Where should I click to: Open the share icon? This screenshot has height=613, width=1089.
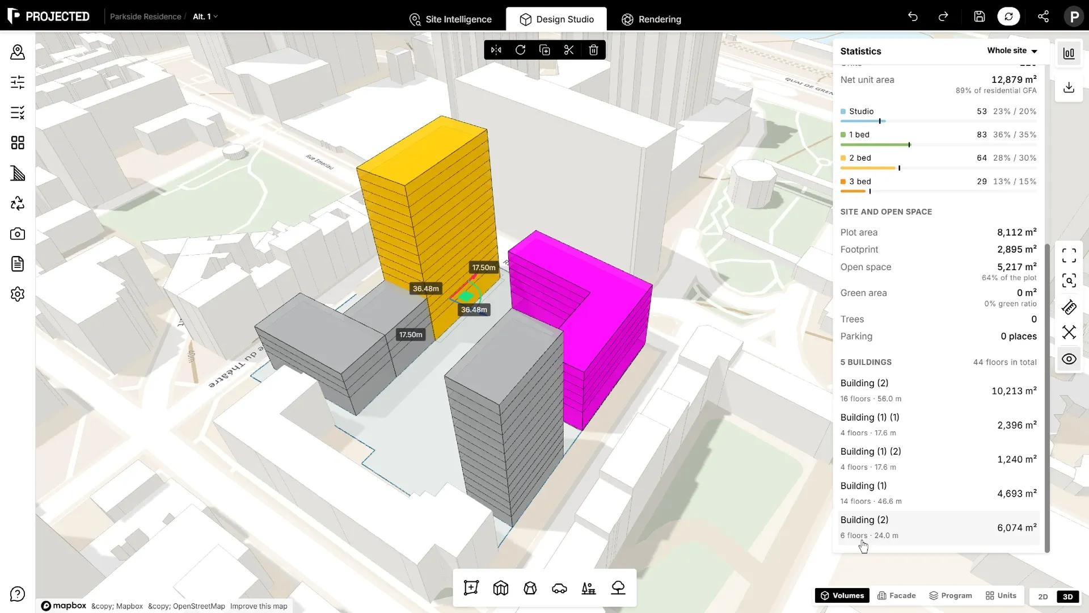click(x=1043, y=16)
